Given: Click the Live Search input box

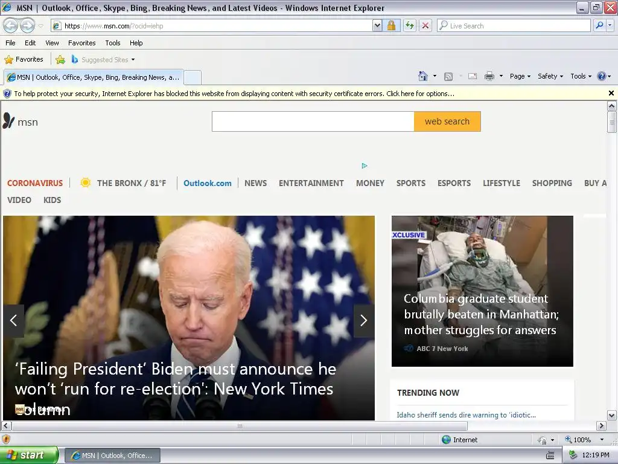Looking at the screenshot, I should (514, 26).
